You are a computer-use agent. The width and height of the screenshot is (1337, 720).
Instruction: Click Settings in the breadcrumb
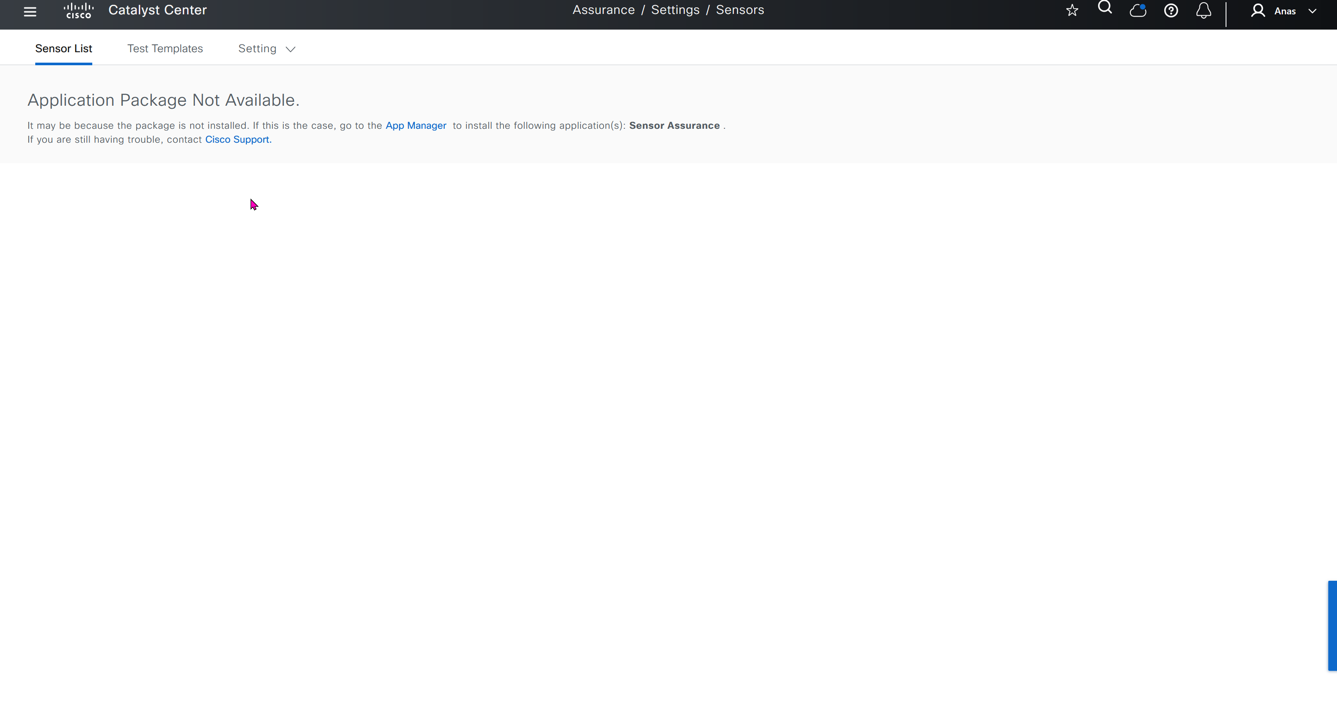[x=675, y=10]
